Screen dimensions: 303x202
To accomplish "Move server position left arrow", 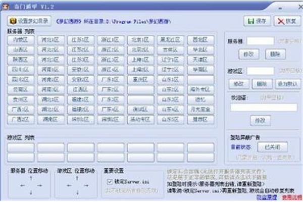I will (x=22, y=185).
